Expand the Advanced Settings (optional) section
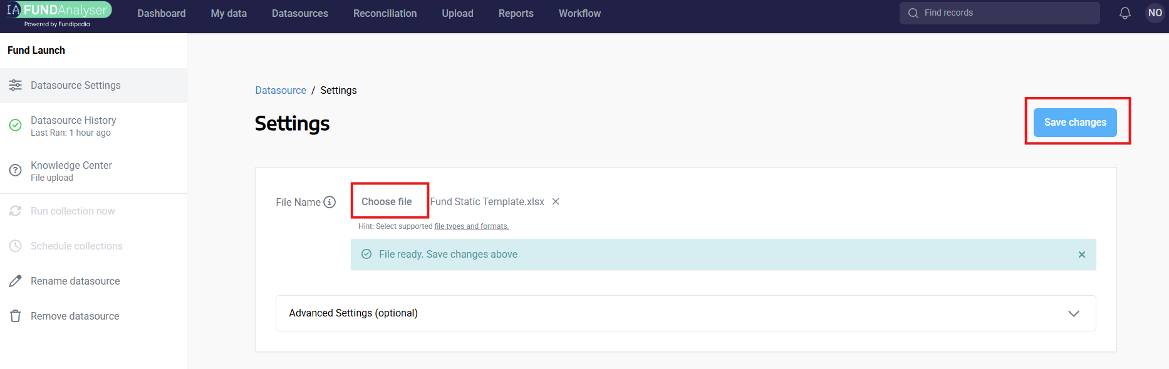1169x369 pixels. [x=353, y=313]
